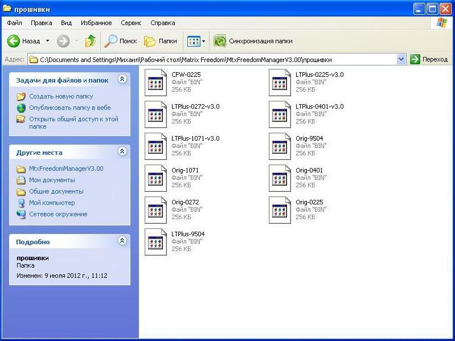Select the LTPlus-1071-v3.0 file icon
Image resolution: width=455 pixels, height=341 pixels.
(156, 146)
